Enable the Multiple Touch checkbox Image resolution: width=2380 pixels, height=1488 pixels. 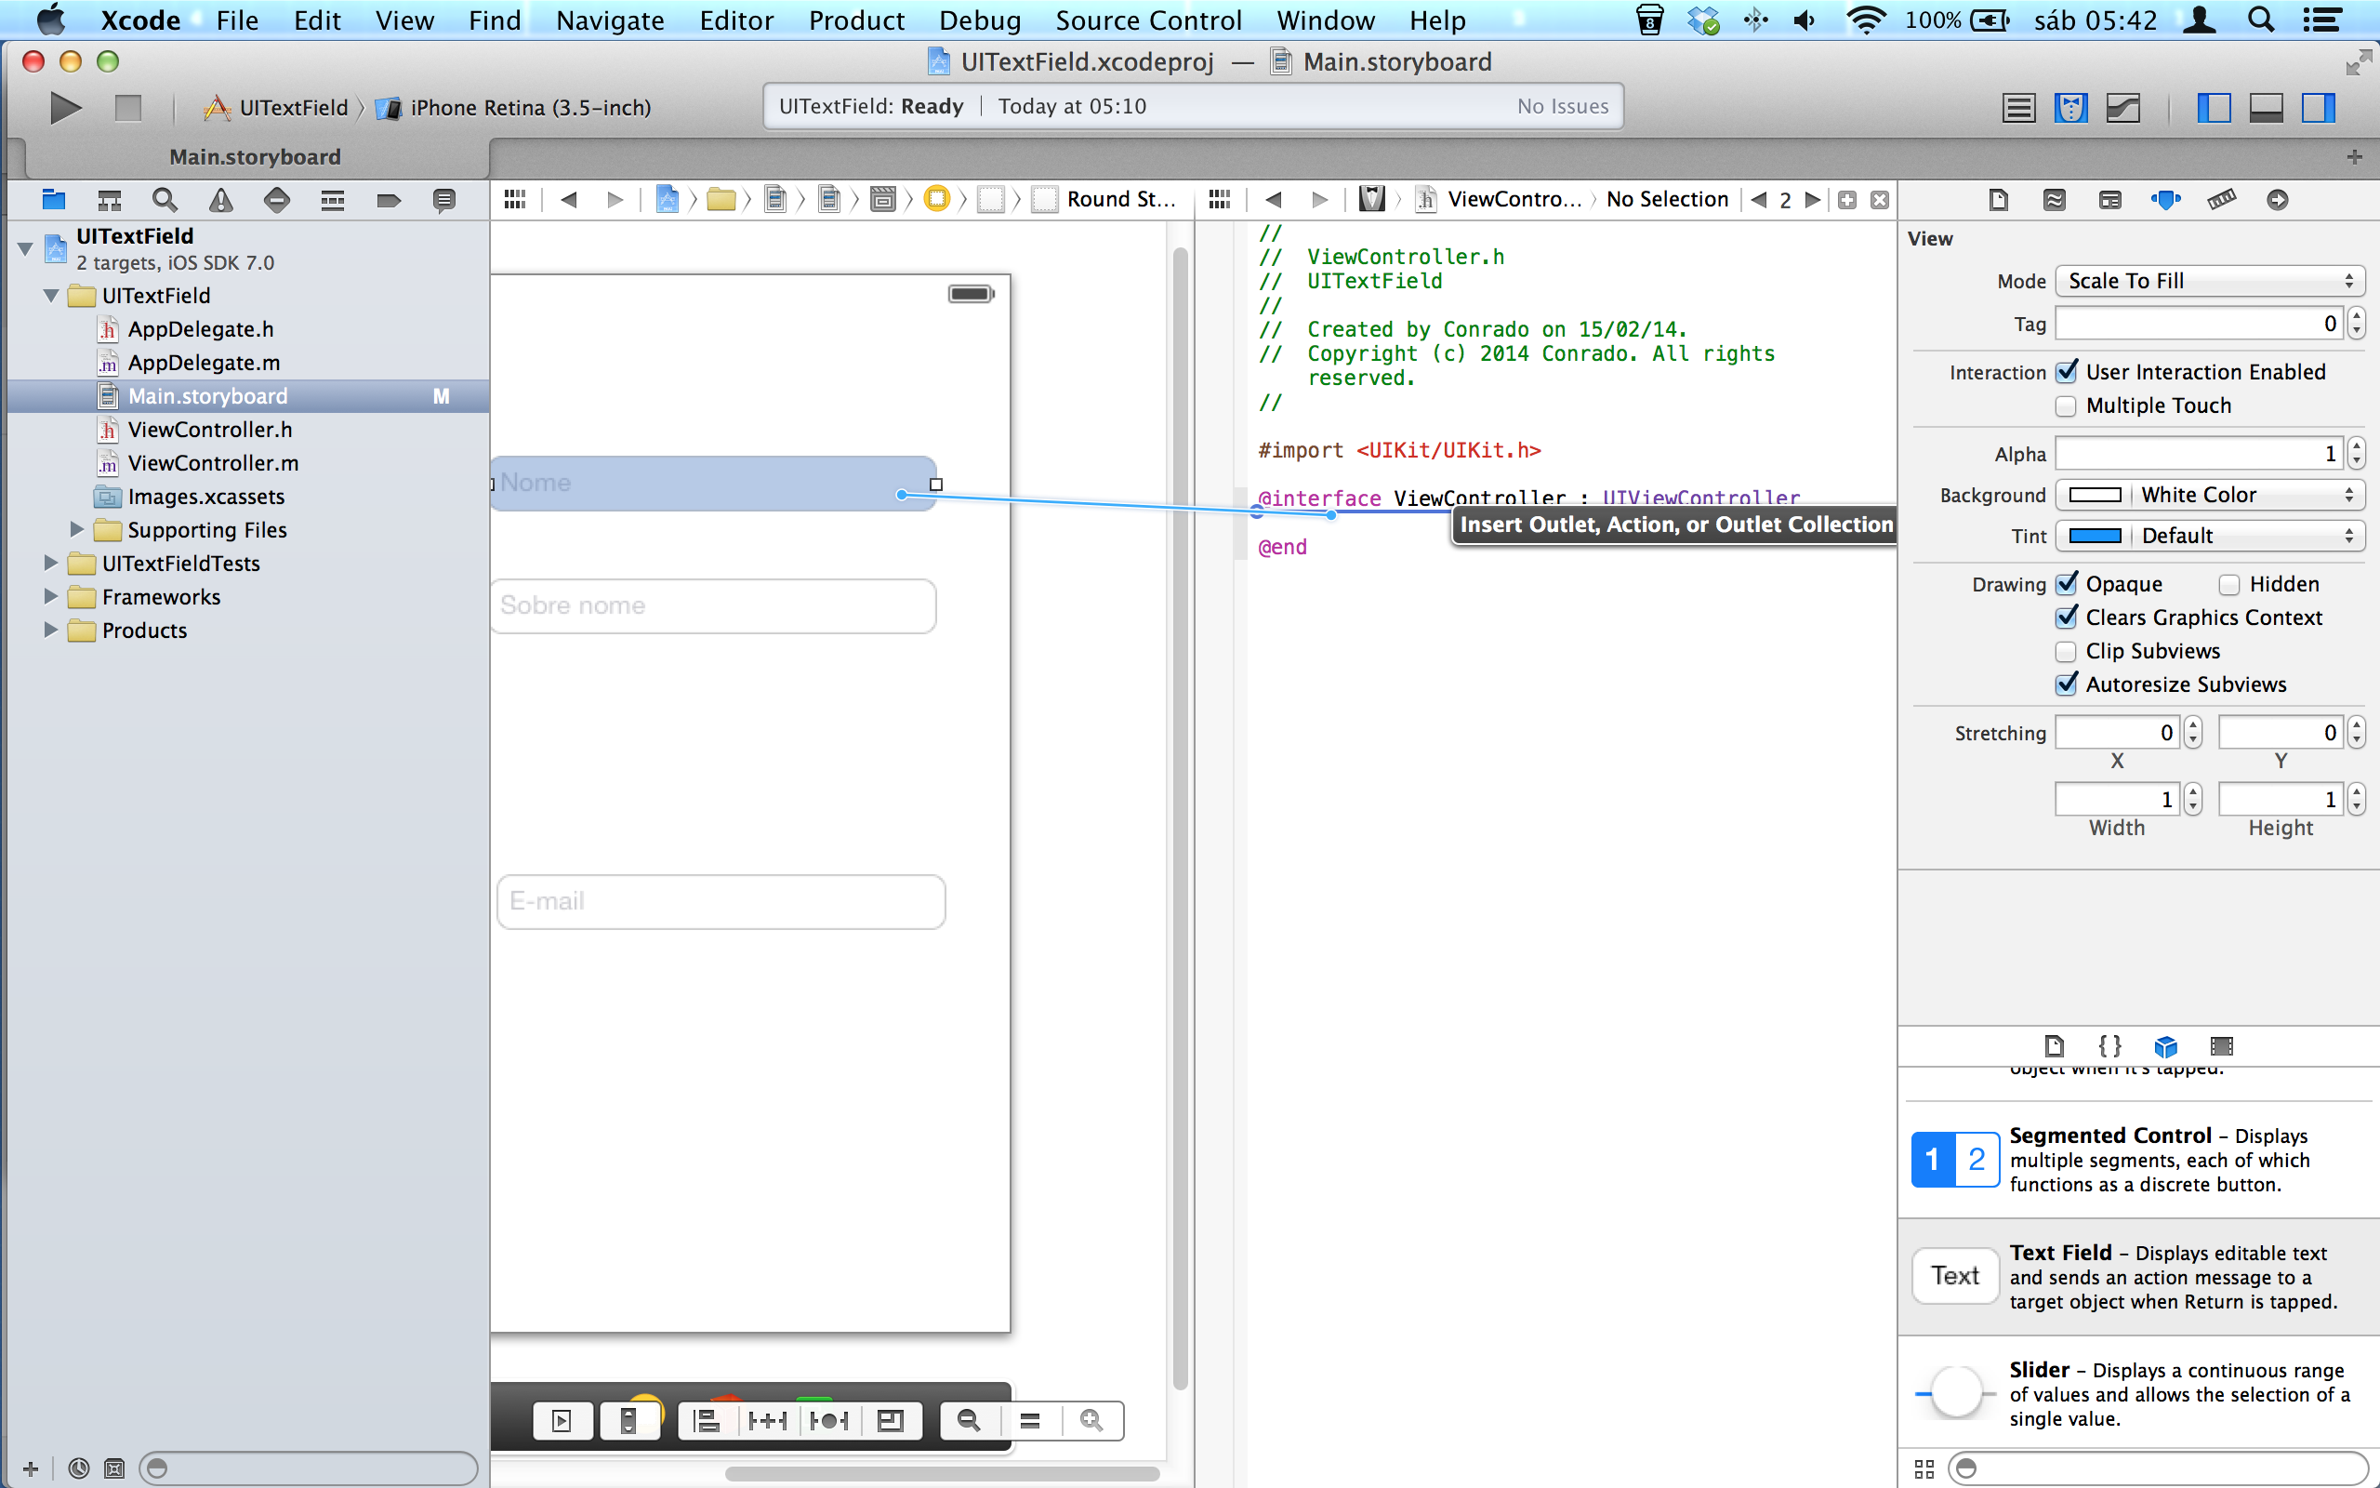click(x=2067, y=405)
